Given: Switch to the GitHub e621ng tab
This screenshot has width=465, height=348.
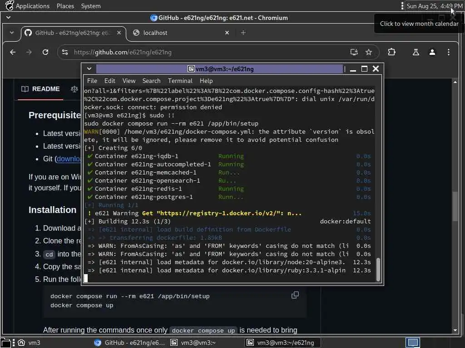Looking at the screenshot, I should coord(73,33).
